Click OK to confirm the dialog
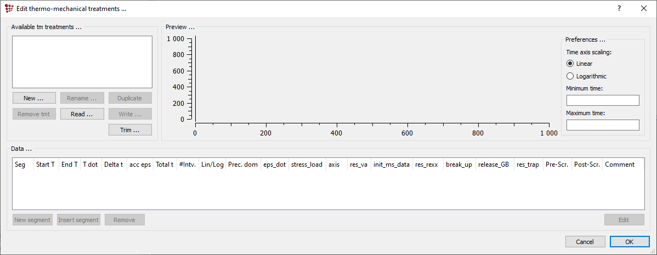 [x=629, y=242]
